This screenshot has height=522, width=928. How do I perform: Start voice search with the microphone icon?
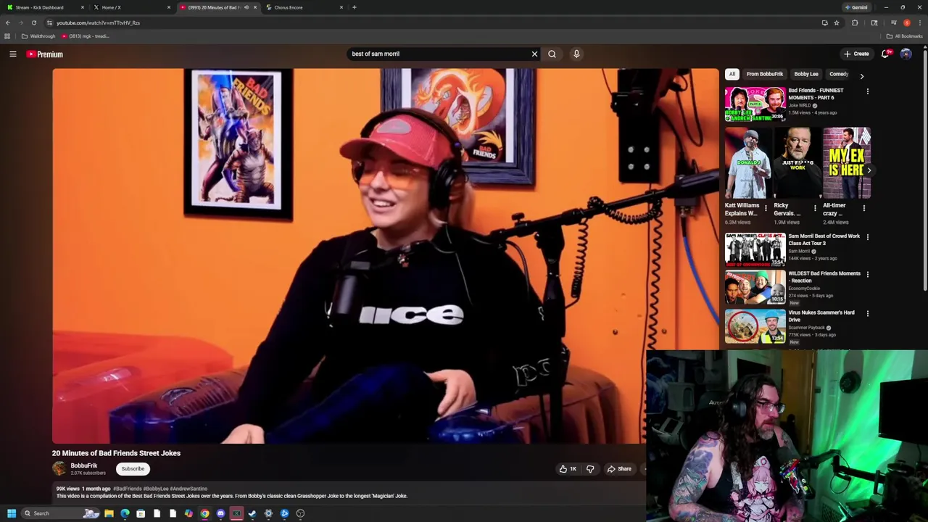click(576, 54)
